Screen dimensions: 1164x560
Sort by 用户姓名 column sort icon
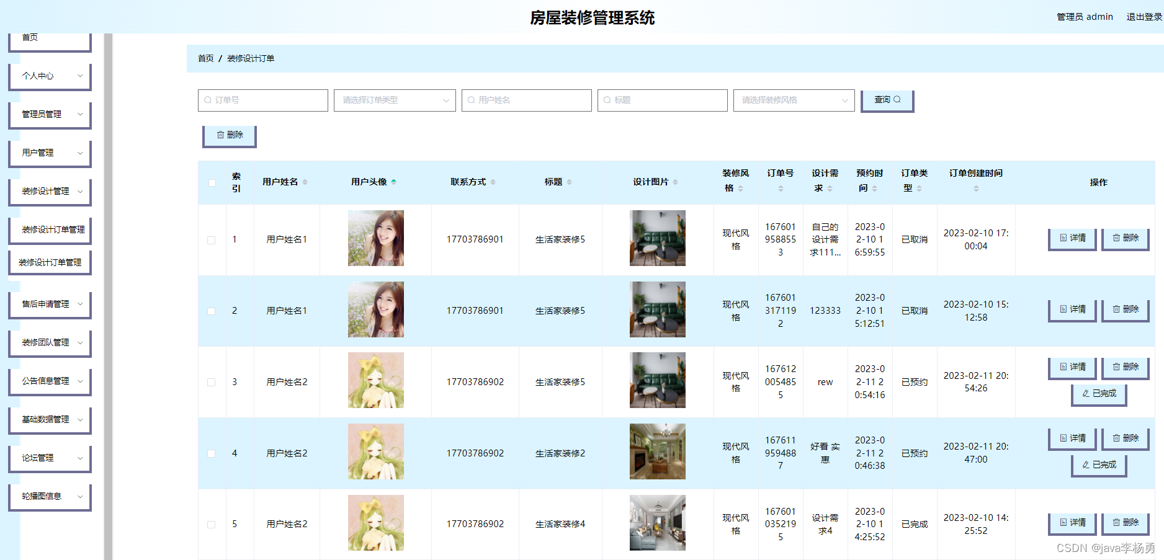point(305,182)
